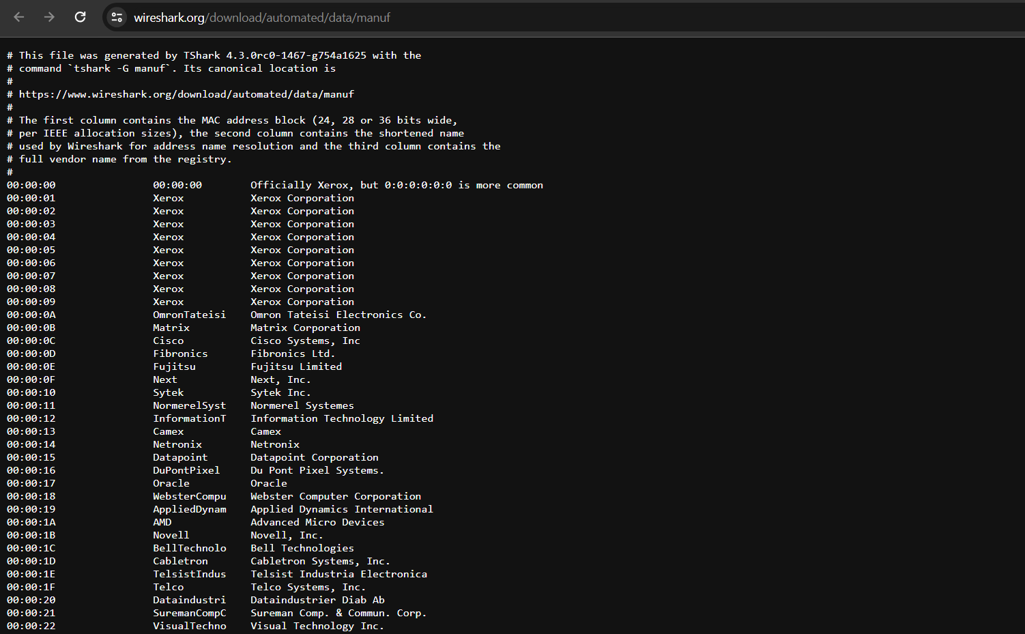
Task: Click the "Cisco Systems, Inc" vendor name
Action: pos(305,341)
